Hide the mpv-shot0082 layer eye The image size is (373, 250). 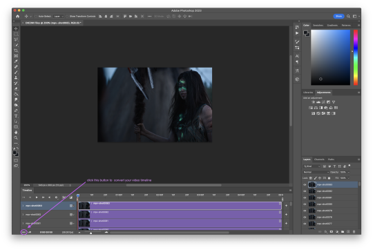(x=305, y=191)
